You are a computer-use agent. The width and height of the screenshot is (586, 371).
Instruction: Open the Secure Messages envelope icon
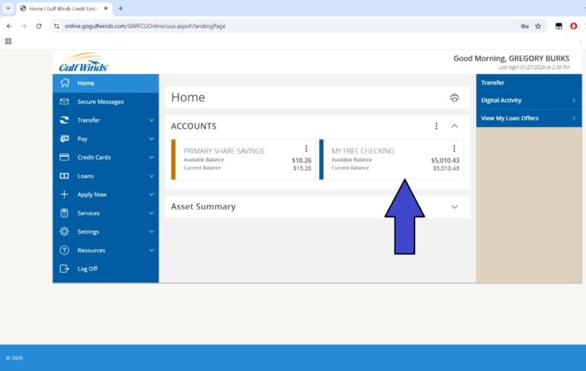(64, 101)
